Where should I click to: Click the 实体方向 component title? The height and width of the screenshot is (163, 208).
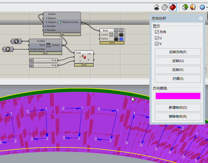click(111, 35)
